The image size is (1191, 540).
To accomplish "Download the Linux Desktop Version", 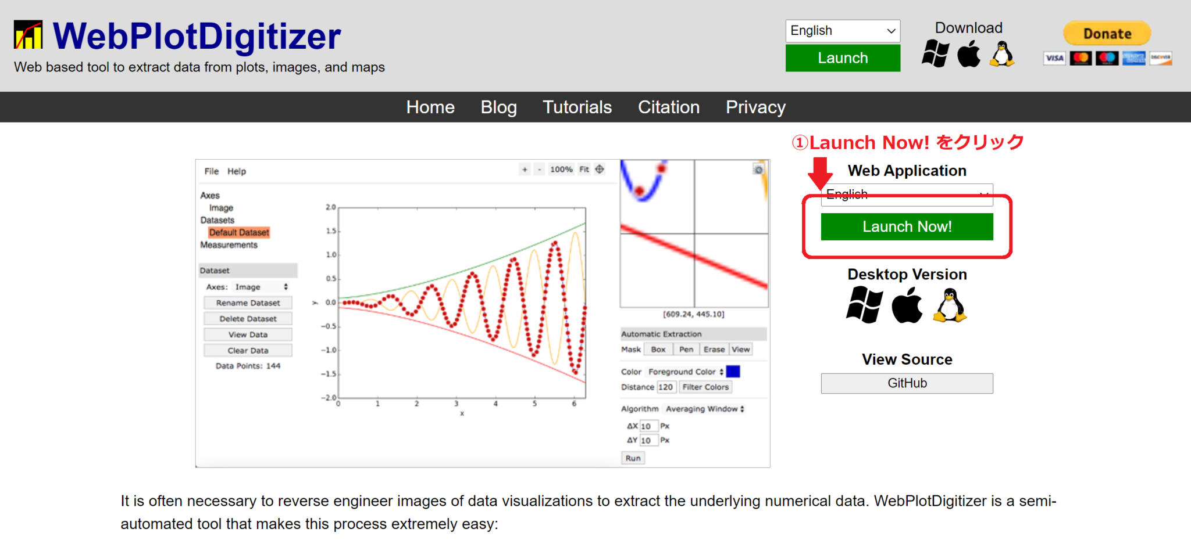I will coord(950,305).
